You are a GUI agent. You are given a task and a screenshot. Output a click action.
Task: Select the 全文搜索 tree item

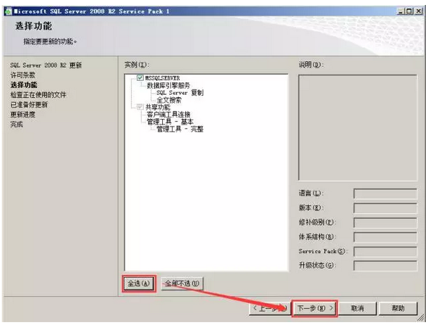(x=169, y=100)
